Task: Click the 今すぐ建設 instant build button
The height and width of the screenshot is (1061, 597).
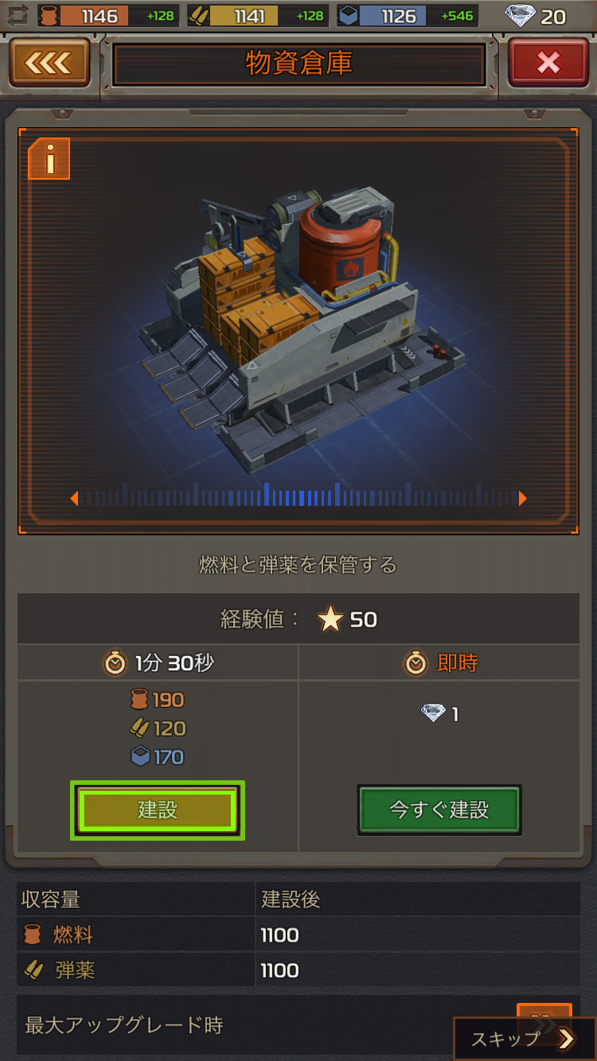Action: click(439, 810)
